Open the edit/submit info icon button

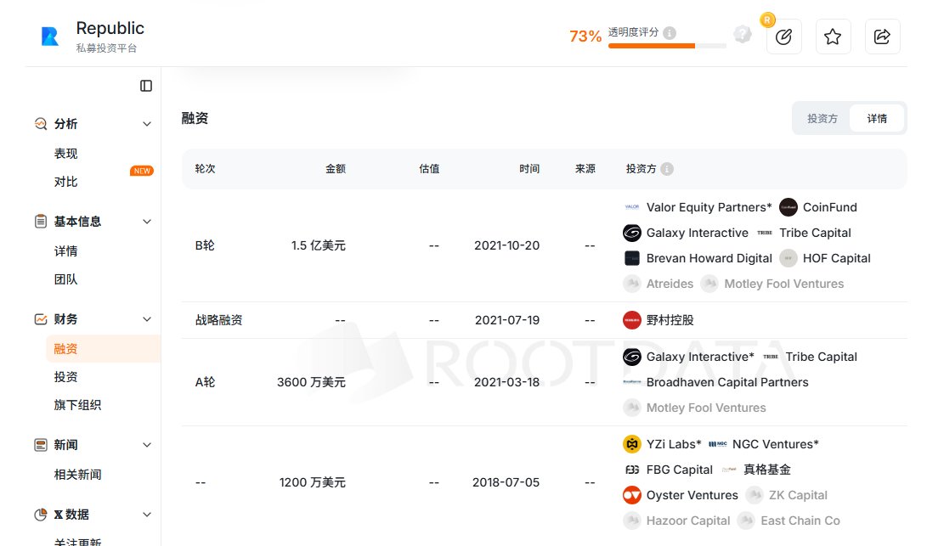(783, 37)
